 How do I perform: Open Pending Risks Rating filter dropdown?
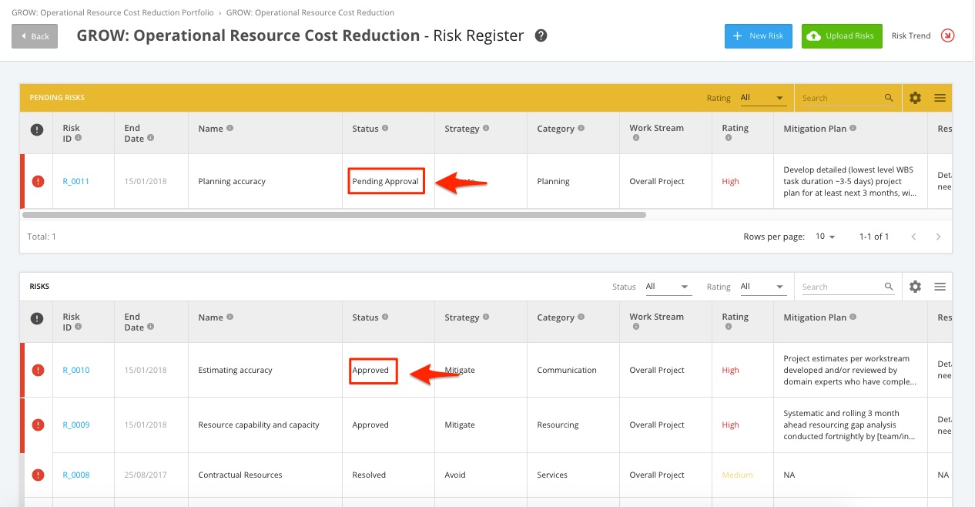(x=762, y=98)
